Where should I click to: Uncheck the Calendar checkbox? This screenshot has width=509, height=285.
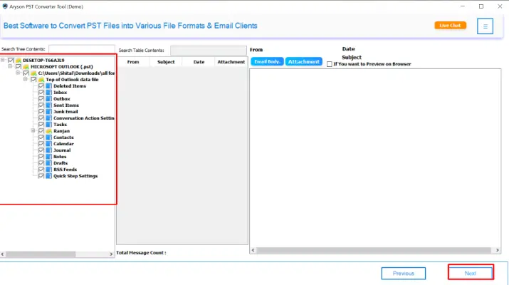tap(41, 144)
